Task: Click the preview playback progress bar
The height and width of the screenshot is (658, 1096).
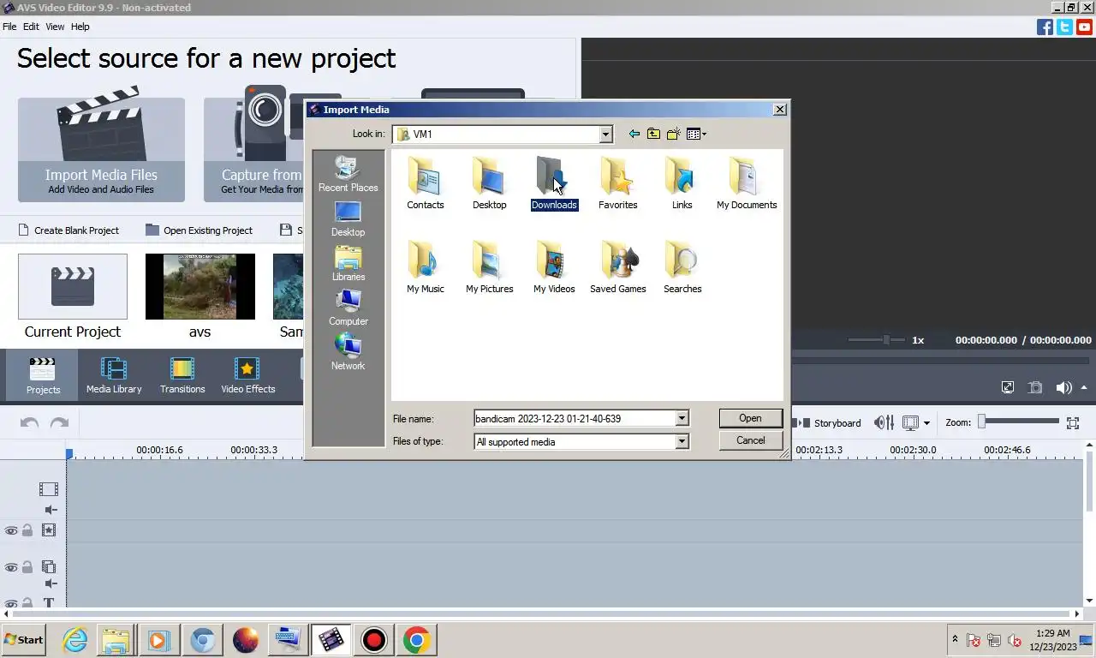Action: coord(941,361)
